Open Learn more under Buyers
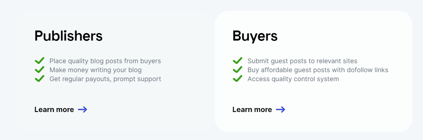423x140 pixels. 252,109
